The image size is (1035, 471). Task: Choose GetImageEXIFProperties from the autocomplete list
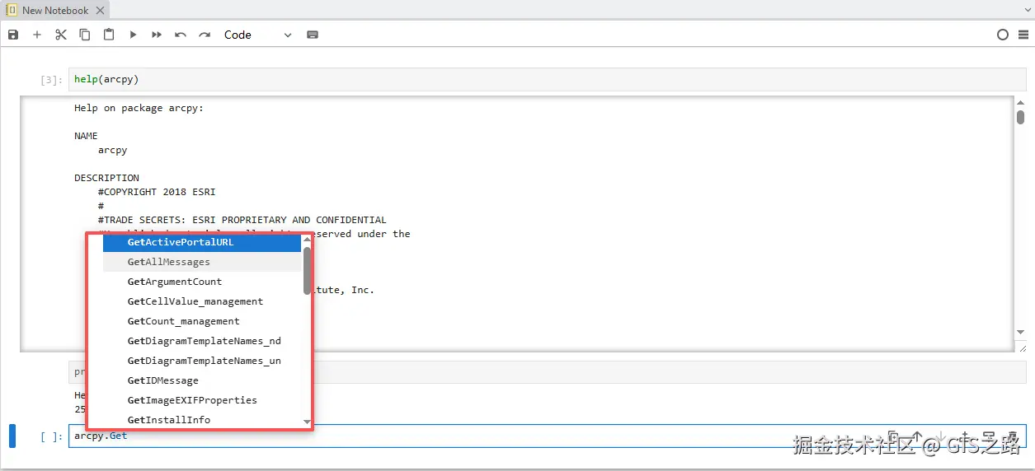(202, 400)
